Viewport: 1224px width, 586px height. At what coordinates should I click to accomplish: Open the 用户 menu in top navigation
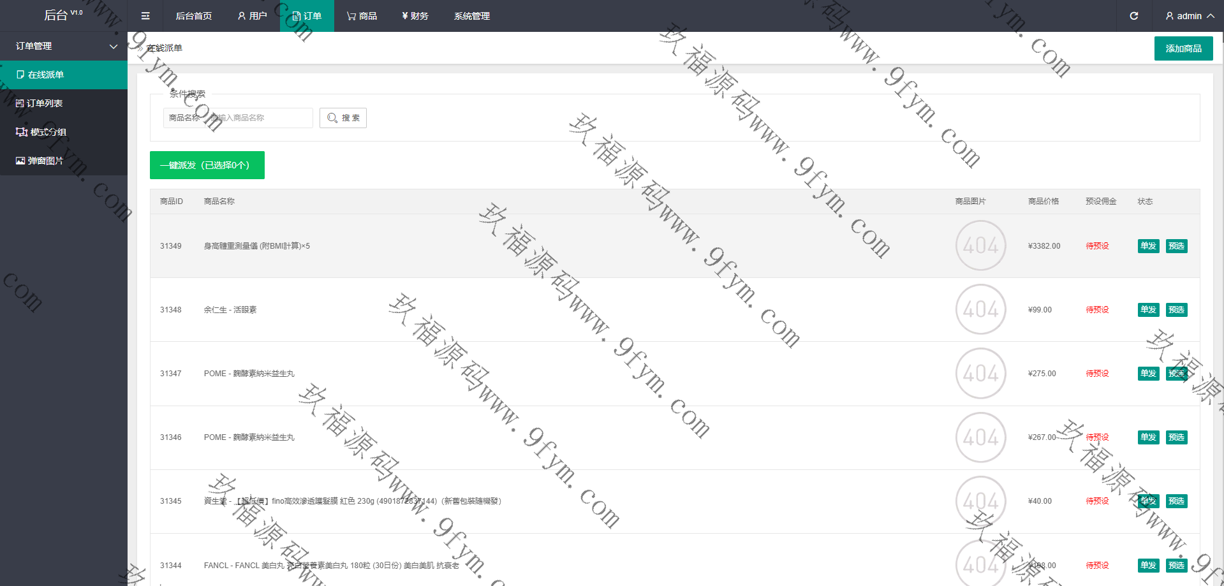coord(252,16)
